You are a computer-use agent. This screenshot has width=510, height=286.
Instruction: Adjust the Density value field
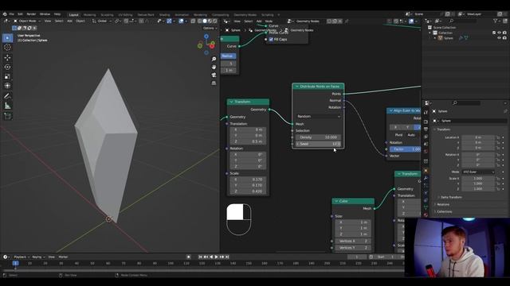318,137
